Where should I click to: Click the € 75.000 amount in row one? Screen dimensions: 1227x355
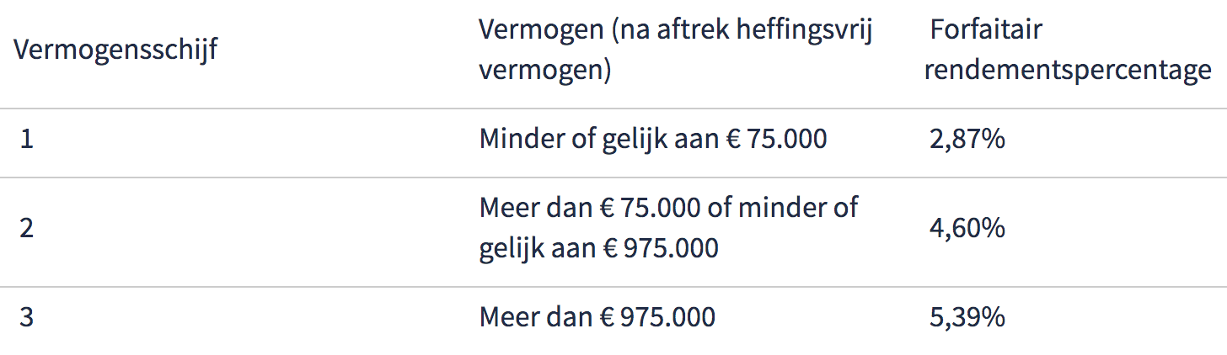click(777, 139)
